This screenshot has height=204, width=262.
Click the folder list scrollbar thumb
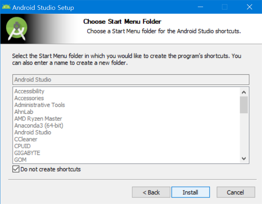coord(244,105)
